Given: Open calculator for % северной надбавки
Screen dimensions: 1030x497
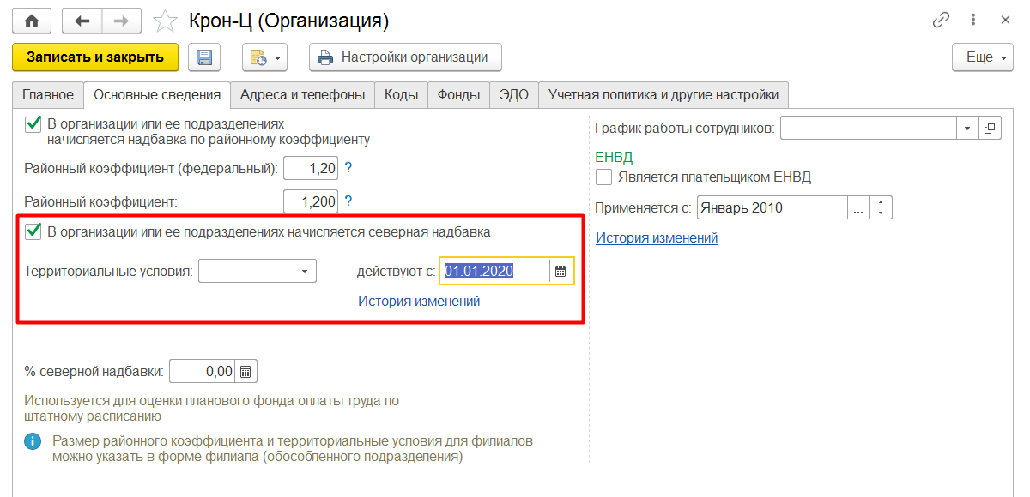Looking at the screenshot, I should pyautogui.click(x=245, y=371).
